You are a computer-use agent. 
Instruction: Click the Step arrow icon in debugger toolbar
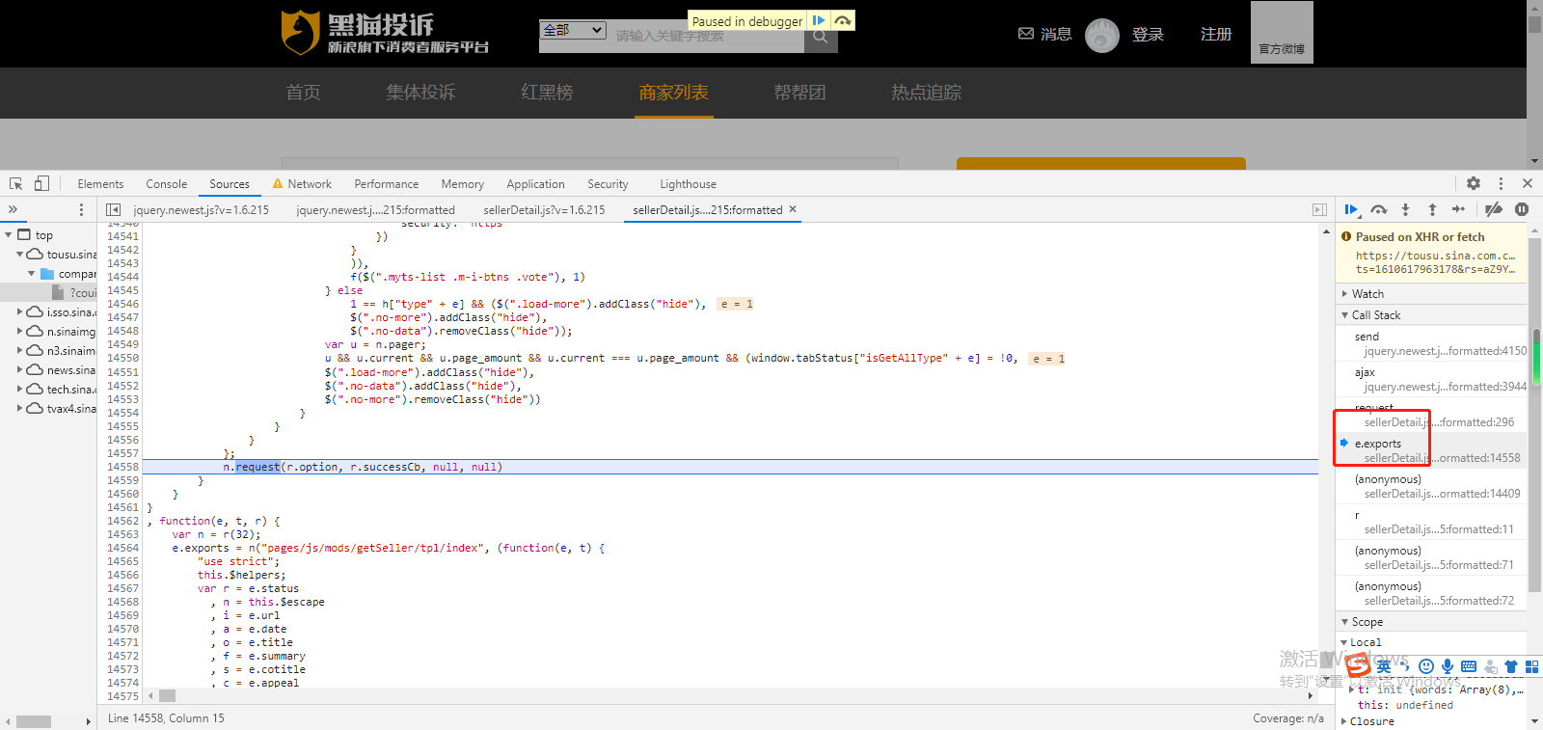tap(1458, 209)
